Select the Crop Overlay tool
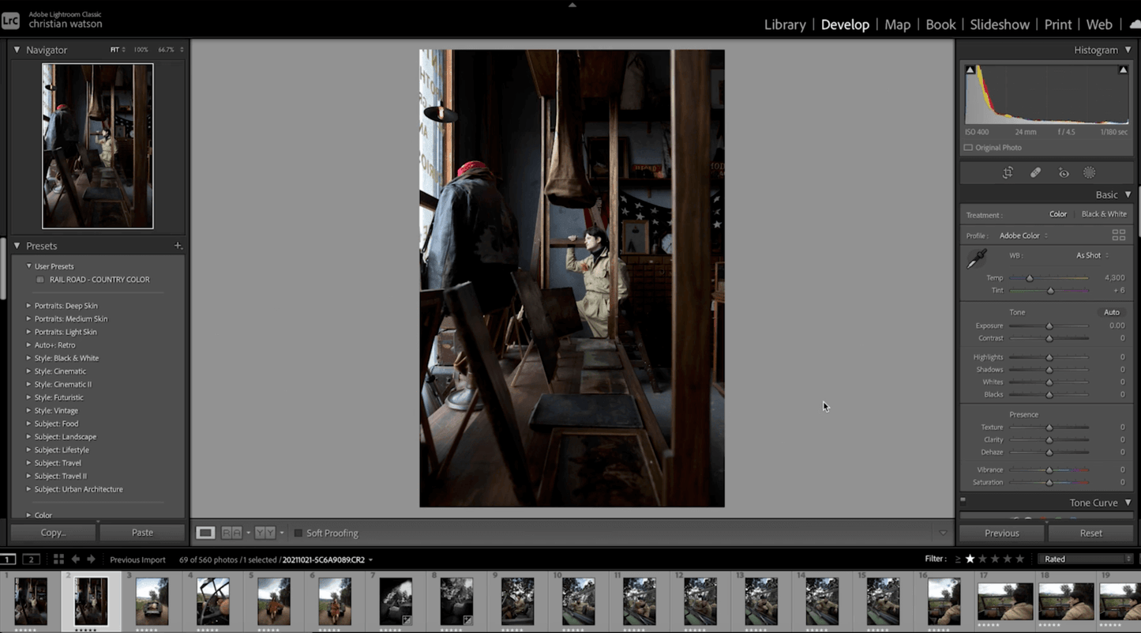The width and height of the screenshot is (1141, 633). tap(1008, 173)
